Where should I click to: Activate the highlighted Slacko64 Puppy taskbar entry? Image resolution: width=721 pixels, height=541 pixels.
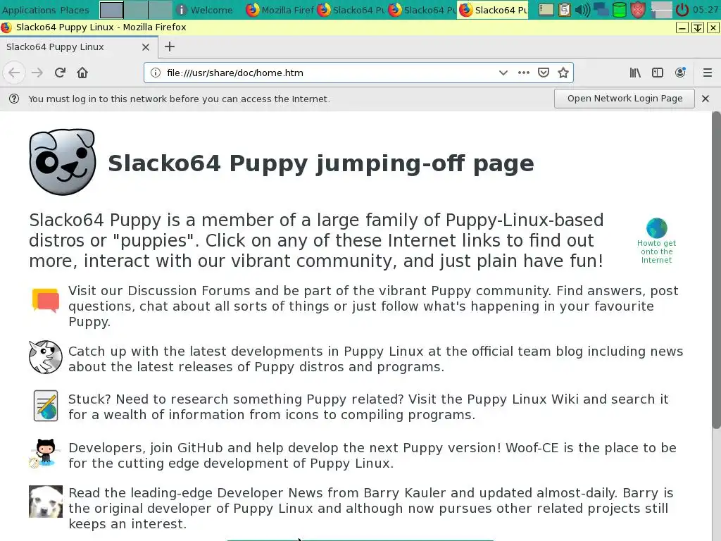[492, 10]
